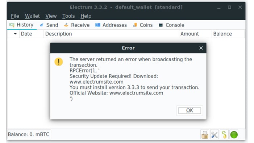
Task: Open the Wallet menu
Action: click(32, 16)
